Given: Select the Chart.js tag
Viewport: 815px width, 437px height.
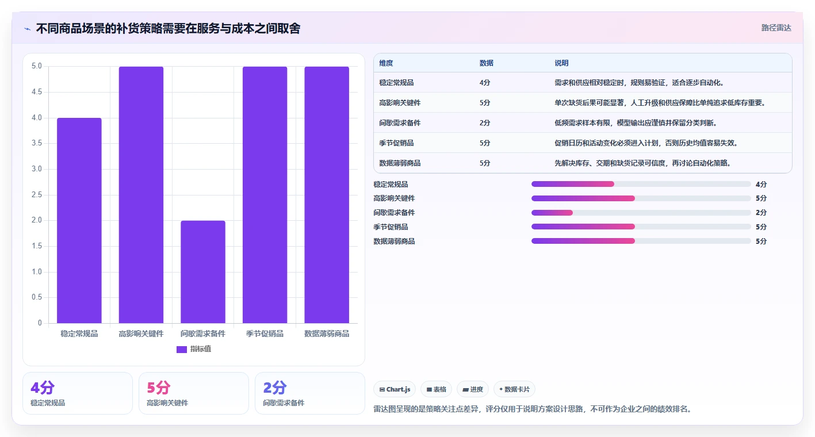Looking at the screenshot, I should tap(395, 389).
